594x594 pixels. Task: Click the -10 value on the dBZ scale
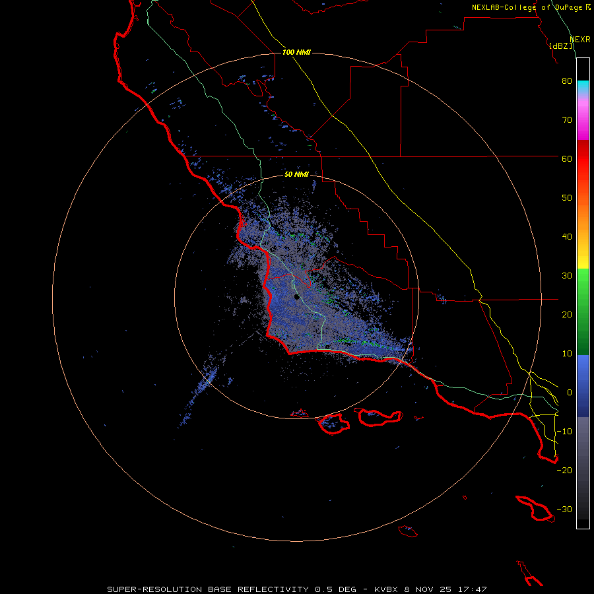[564, 432]
